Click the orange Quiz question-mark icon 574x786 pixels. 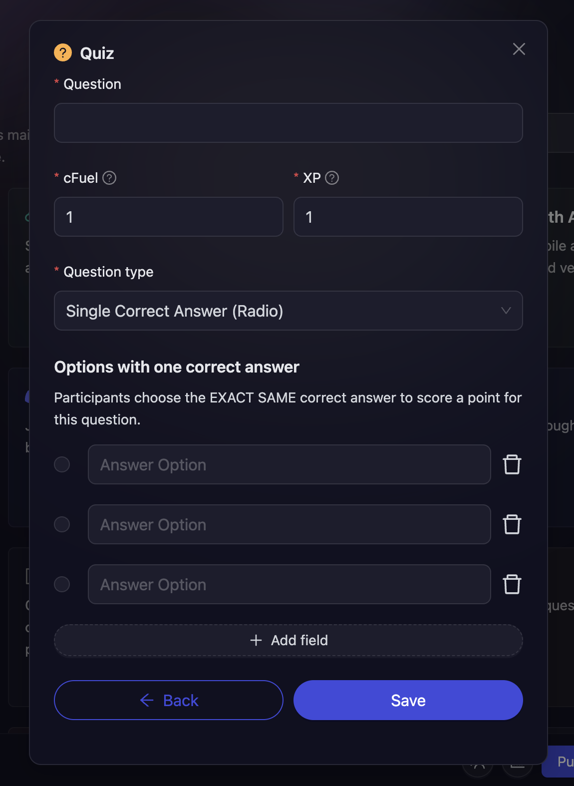pos(63,52)
